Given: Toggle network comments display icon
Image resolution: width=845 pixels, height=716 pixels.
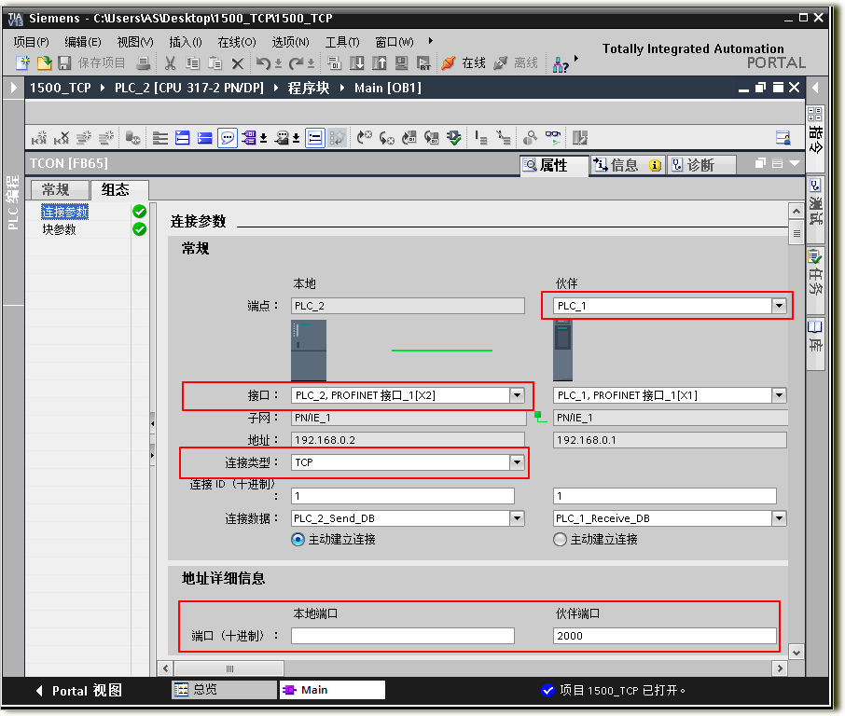Looking at the screenshot, I should [x=314, y=138].
